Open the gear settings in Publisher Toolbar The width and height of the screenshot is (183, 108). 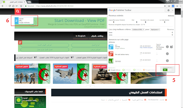168,10
